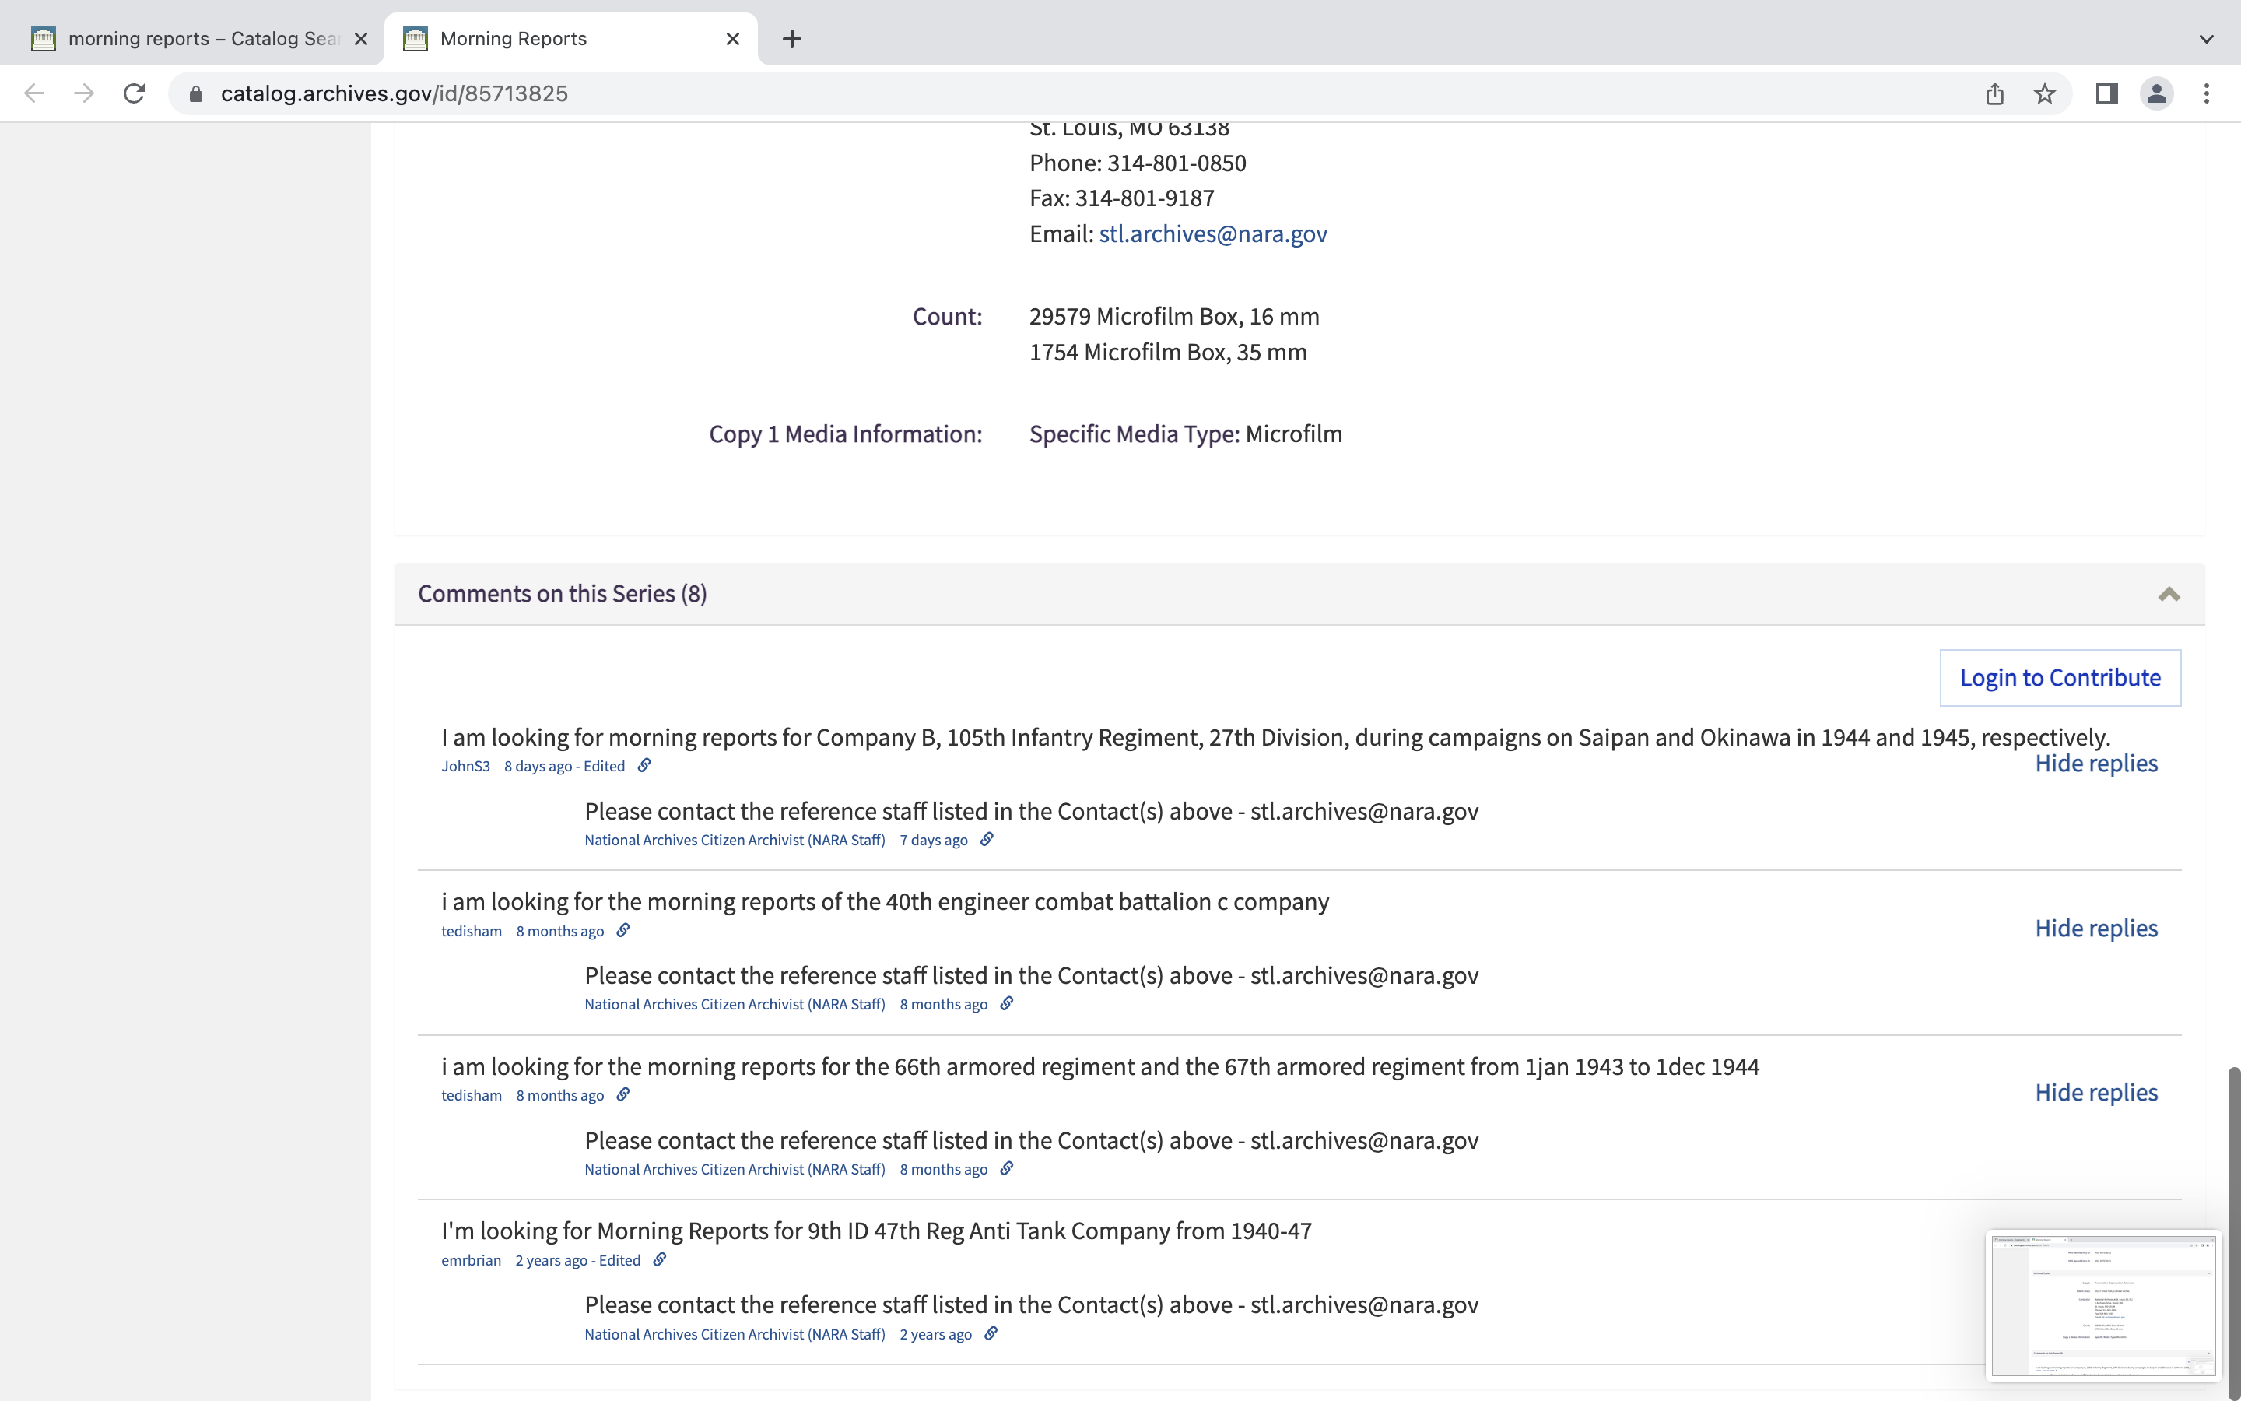Click permalink icon on 2 years ago reply
The height and width of the screenshot is (1401, 2241).
[x=991, y=1333]
